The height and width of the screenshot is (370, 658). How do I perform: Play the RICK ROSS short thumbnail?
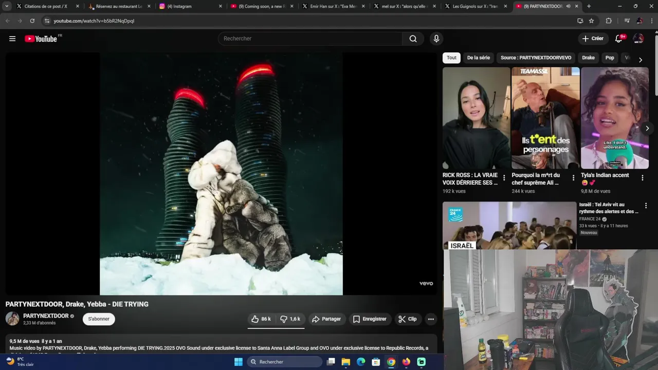476,118
